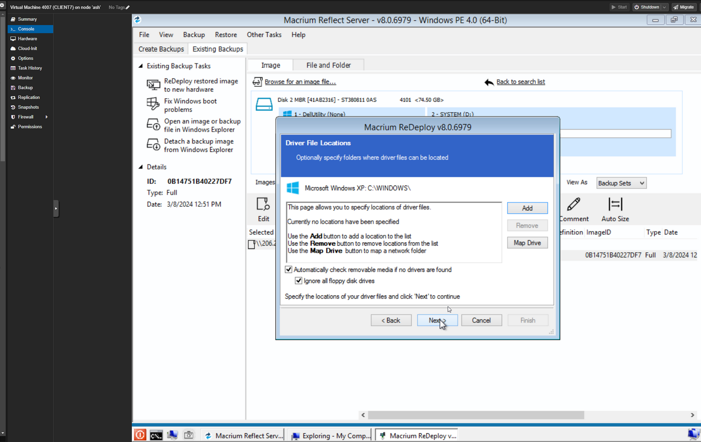
Task: Check the selected backup file checkbox
Action: (252, 244)
